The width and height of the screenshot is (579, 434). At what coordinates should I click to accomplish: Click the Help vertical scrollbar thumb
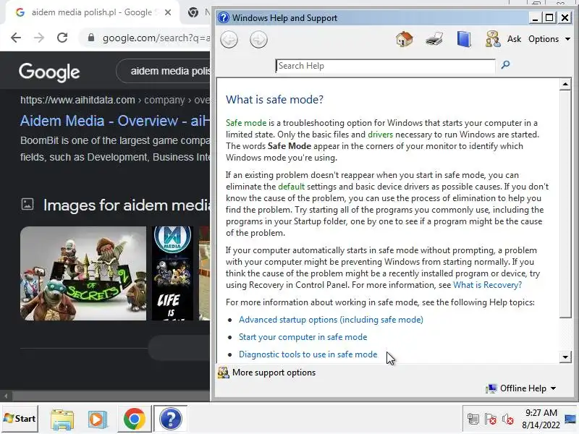click(565, 204)
